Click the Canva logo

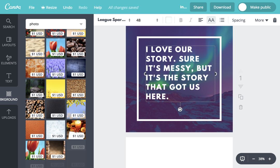13,7
